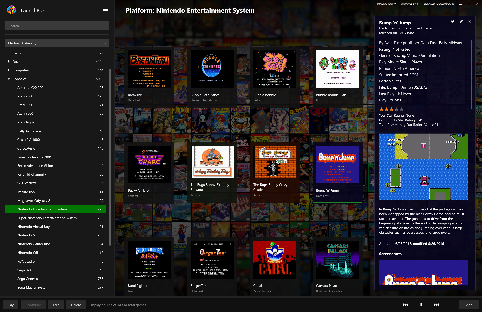Open the hamburger menu icon

point(106,11)
